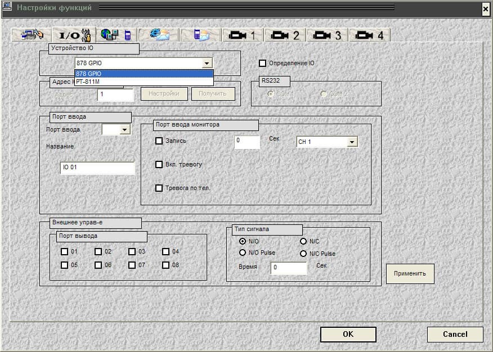Screen dimensions: 493x352
Task: Select the I/O settings tab
Action: point(74,35)
